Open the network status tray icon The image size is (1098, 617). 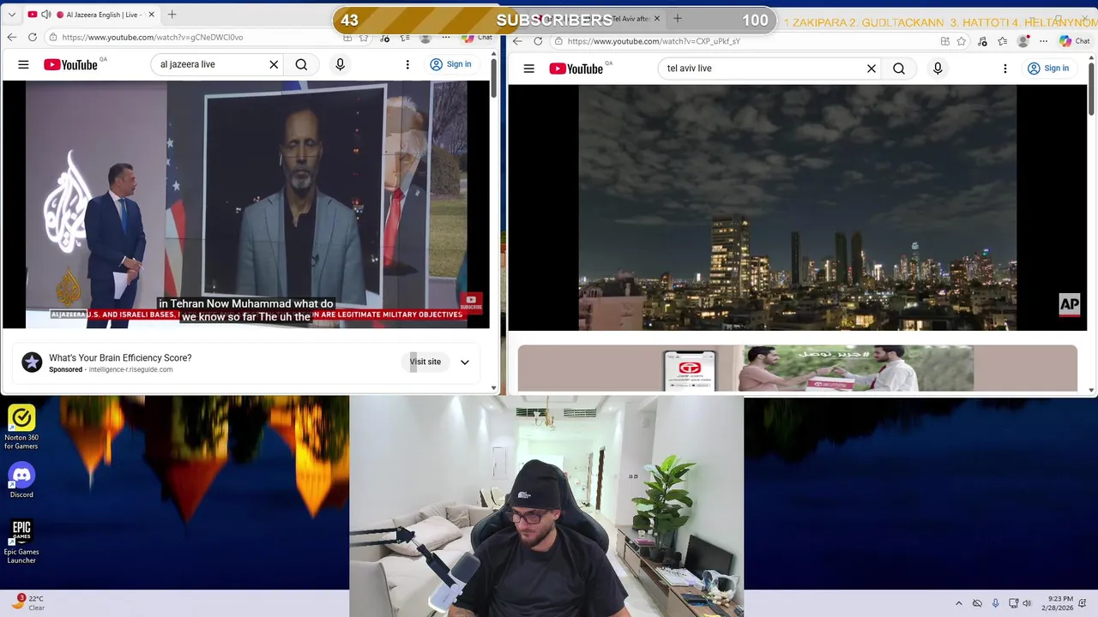1013,603
